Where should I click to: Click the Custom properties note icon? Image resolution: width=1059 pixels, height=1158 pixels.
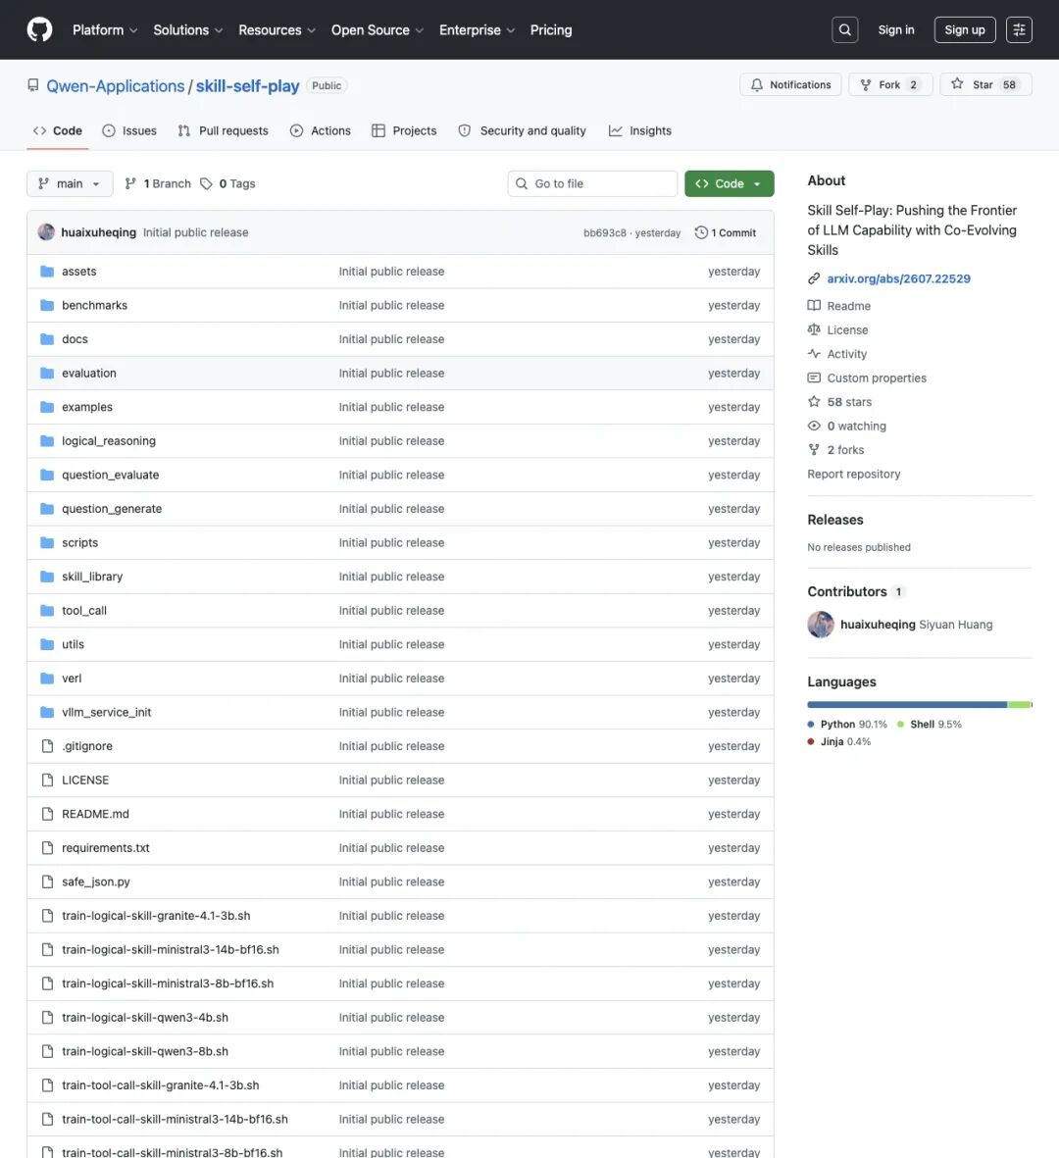(x=814, y=378)
